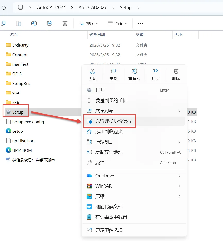Select the Setup.exe.config file
Screen dimensions: 223x241
(25, 122)
